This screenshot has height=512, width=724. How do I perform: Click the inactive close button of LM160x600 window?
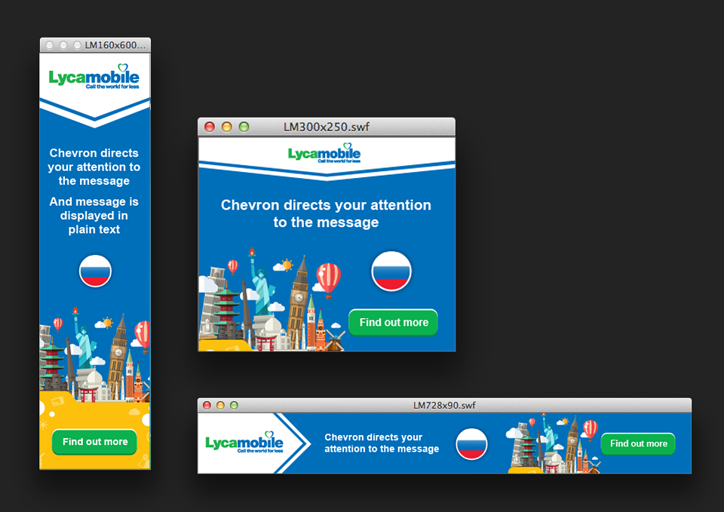[50, 45]
